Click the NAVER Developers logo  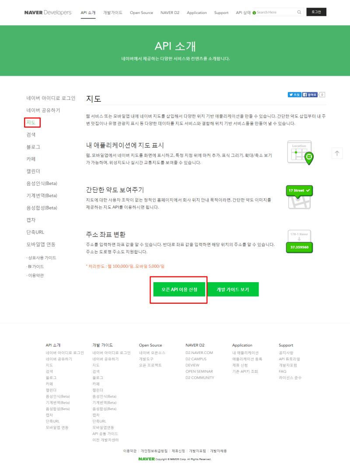[x=48, y=12]
